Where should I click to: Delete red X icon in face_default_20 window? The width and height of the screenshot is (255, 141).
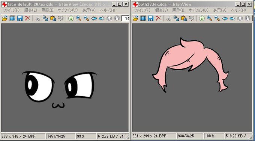tap(27, 18)
